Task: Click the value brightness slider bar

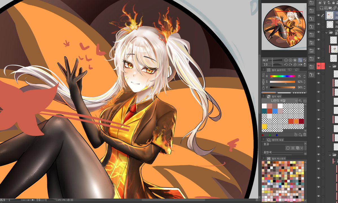Action: point(282,87)
